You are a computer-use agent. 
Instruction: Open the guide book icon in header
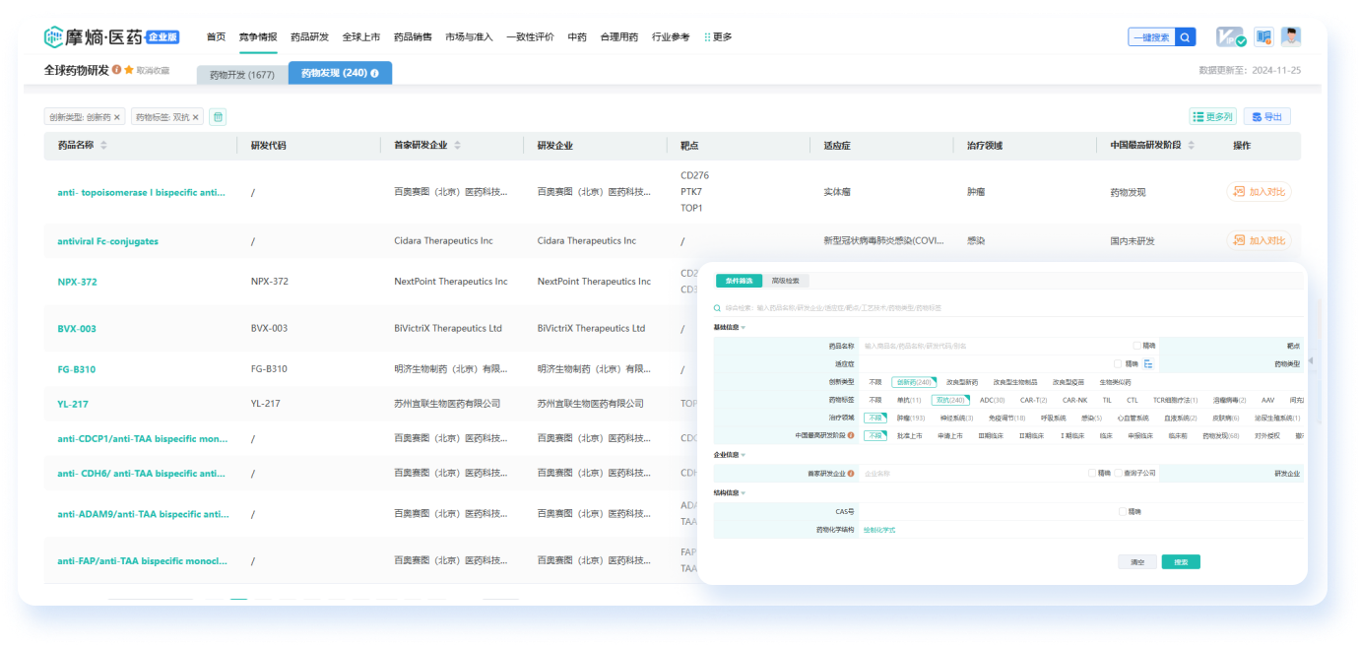pos(1263,37)
